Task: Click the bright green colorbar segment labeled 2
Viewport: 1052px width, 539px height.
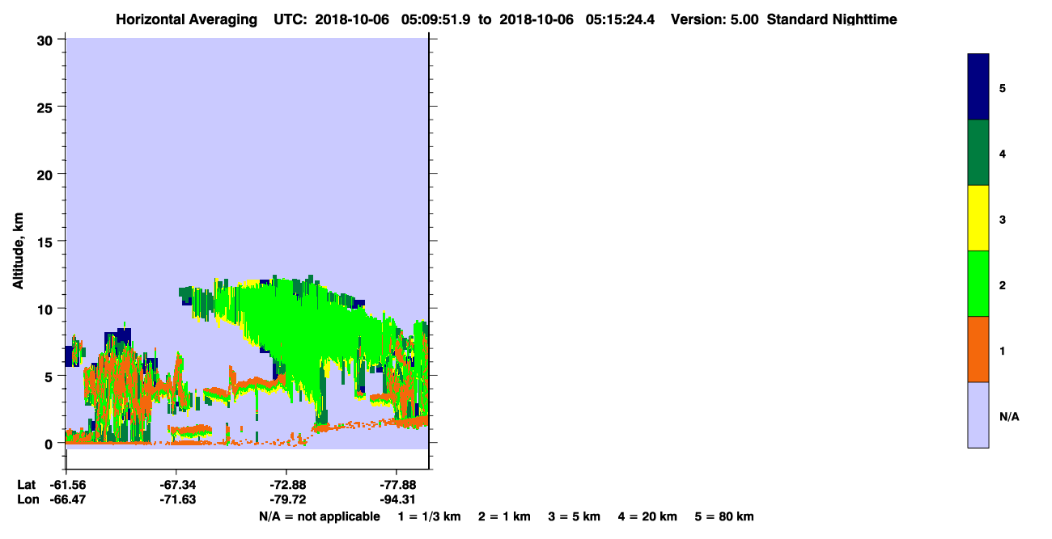Action: [x=978, y=284]
